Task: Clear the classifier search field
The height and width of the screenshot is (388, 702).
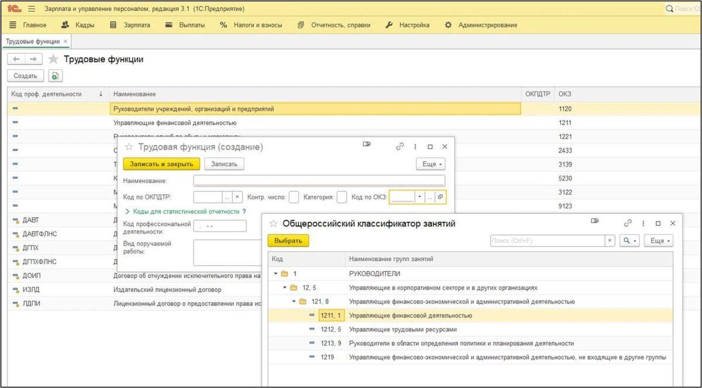Action: point(610,240)
